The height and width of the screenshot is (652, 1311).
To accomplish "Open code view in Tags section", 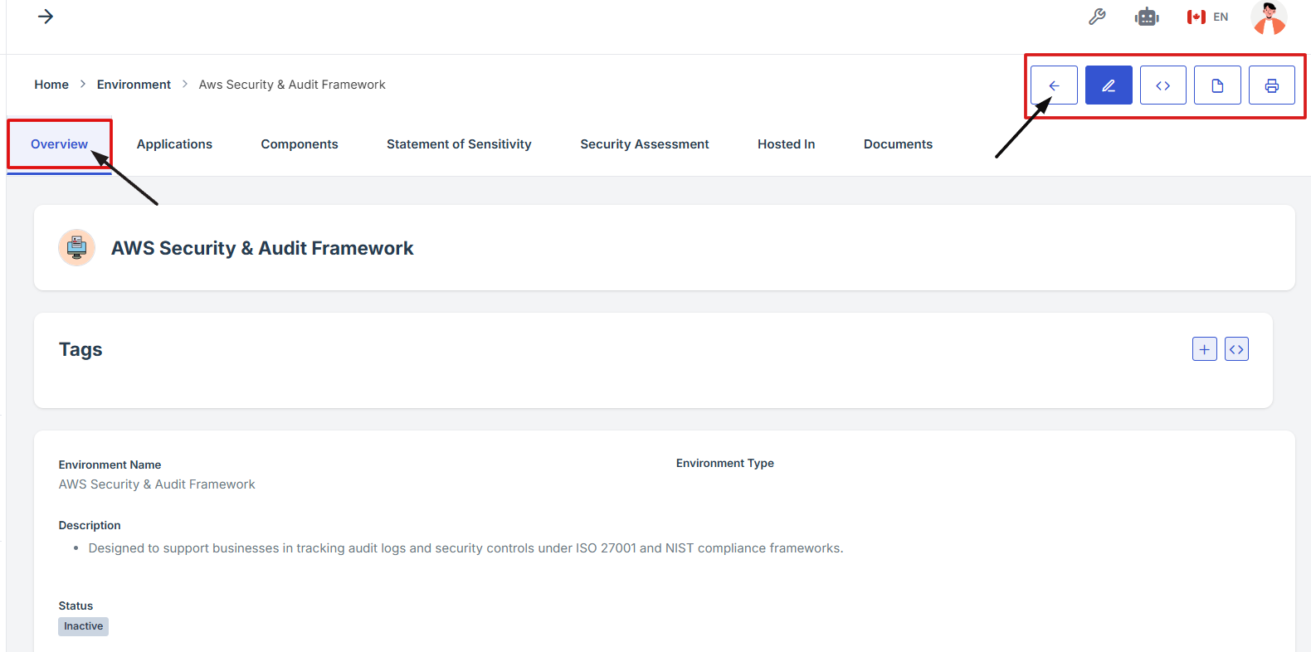I will [x=1236, y=349].
